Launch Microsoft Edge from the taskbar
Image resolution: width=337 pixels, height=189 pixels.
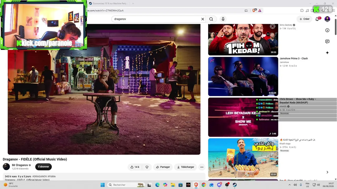(x=157, y=185)
